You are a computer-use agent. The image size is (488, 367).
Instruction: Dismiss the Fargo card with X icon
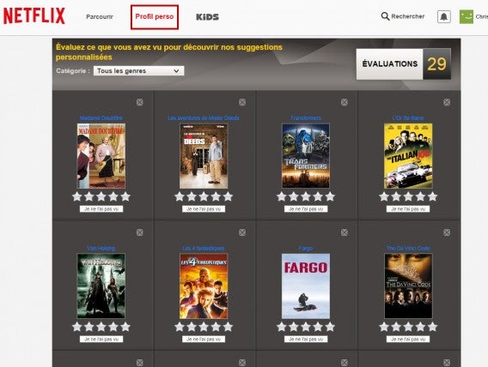click(345, 232)
